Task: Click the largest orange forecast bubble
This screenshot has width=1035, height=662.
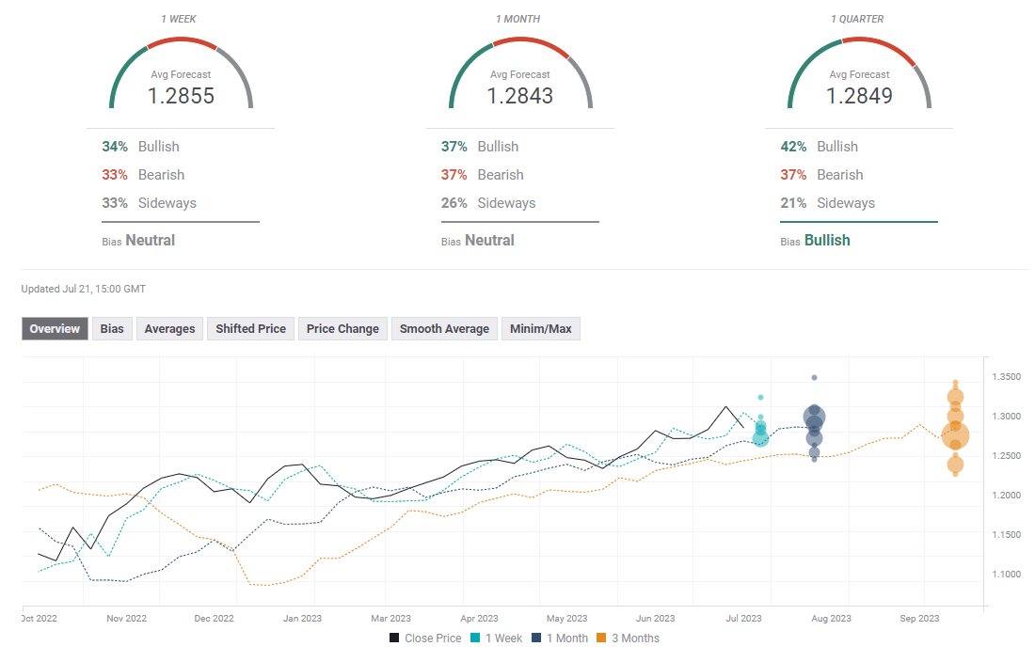Action: coord(955,434)
